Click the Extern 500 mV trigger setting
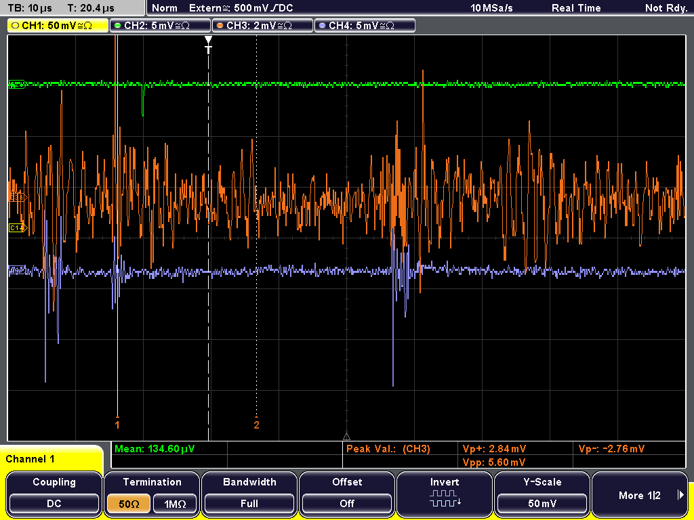This screenshot has height=520, width=694. 241,8
